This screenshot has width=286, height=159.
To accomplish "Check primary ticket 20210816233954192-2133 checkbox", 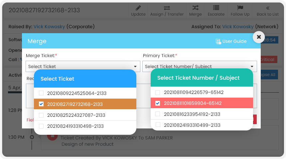I will pyautogui.click(x=158, y=114).
